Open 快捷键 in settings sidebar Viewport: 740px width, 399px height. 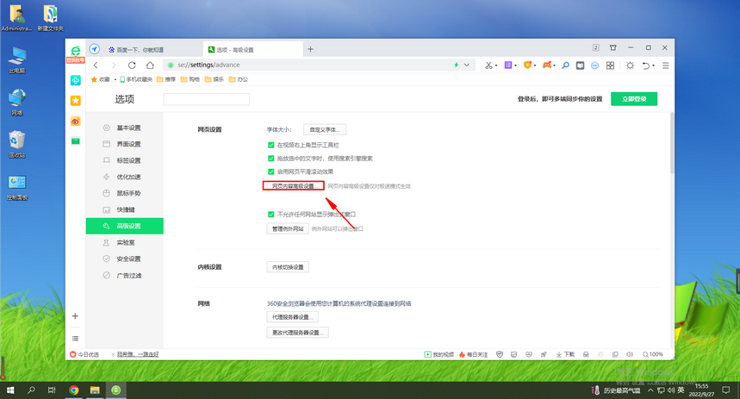(125, 209)
